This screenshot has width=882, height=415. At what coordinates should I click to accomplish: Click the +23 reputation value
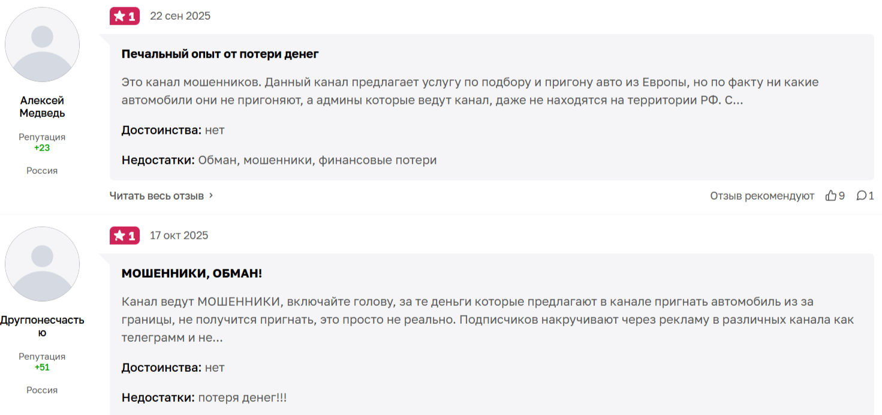point(42,148)
